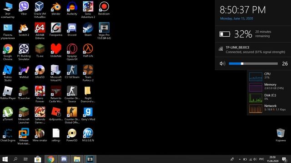Click volume slider track in widget
291x163 pixels.
tap(253, 63)
